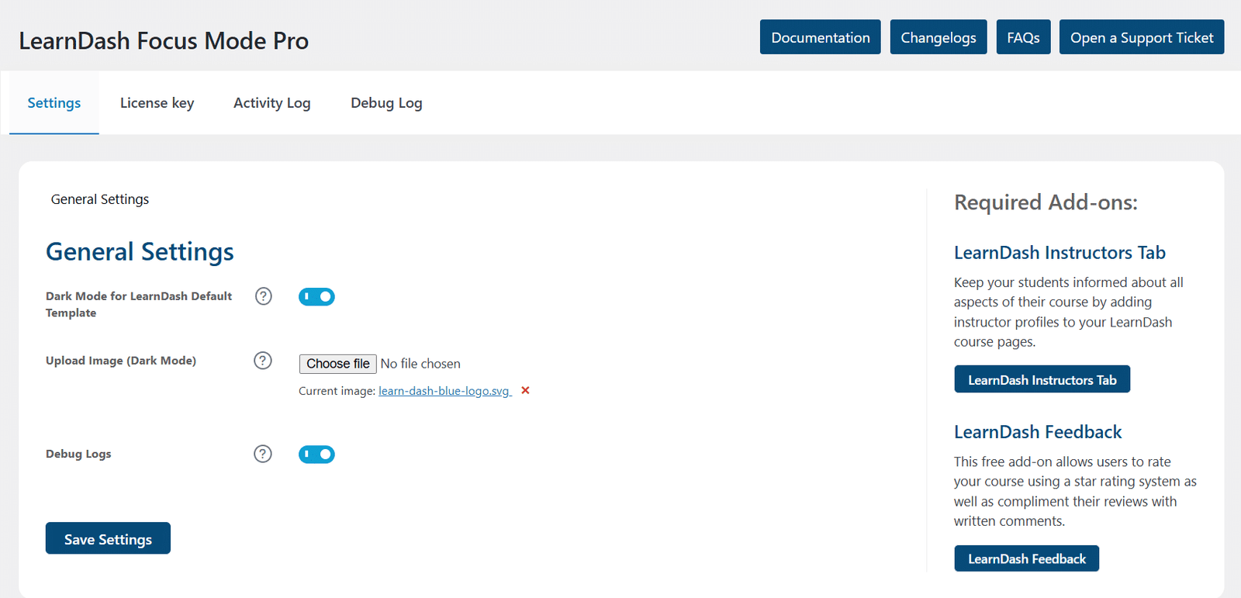The image size is (1241, 598).
Task: Click the 'Required Add-ons:' heading
Action: pyautogui.click(x=1046, y=202)
